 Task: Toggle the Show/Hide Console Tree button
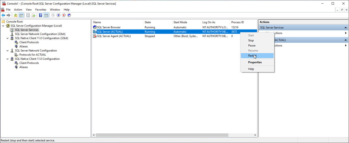pyautogui.click(x=21, y=15)
